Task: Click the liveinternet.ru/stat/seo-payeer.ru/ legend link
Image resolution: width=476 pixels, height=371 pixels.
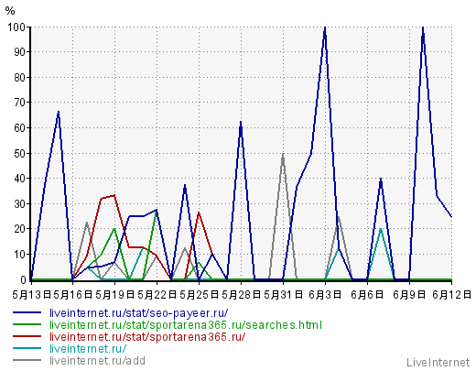Action: 139,313
